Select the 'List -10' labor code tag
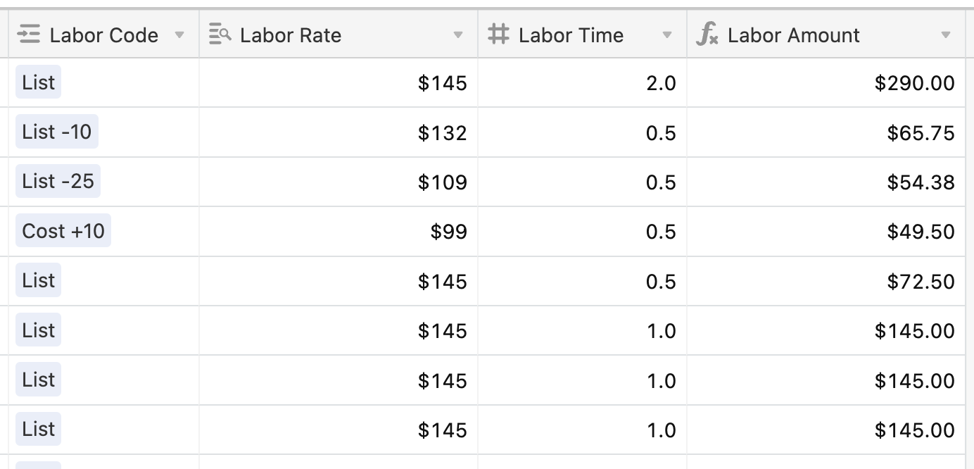This screenshot has height=469, width=974. point(57,132)
